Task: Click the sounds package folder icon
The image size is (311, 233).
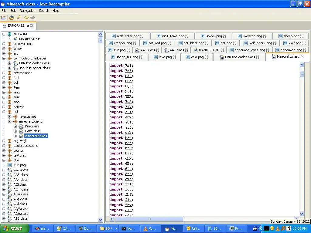Action: pos(9,150)
